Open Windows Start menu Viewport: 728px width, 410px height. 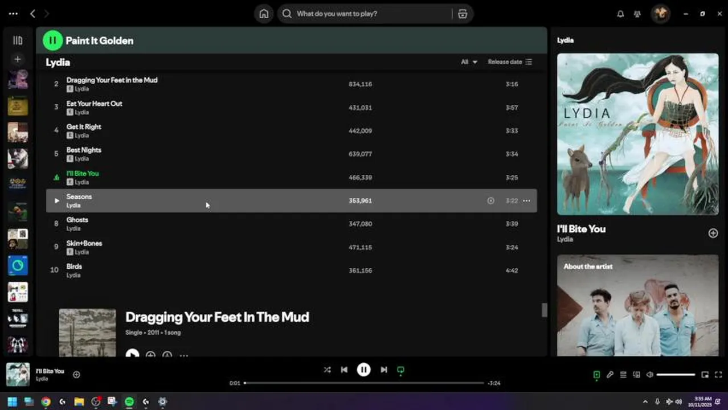click(12, 401)
